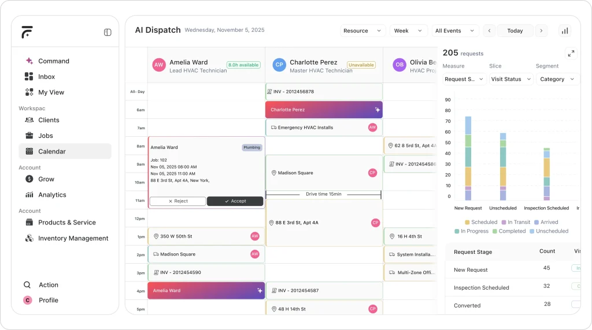Click the Action search icon

tap(27, 285)
